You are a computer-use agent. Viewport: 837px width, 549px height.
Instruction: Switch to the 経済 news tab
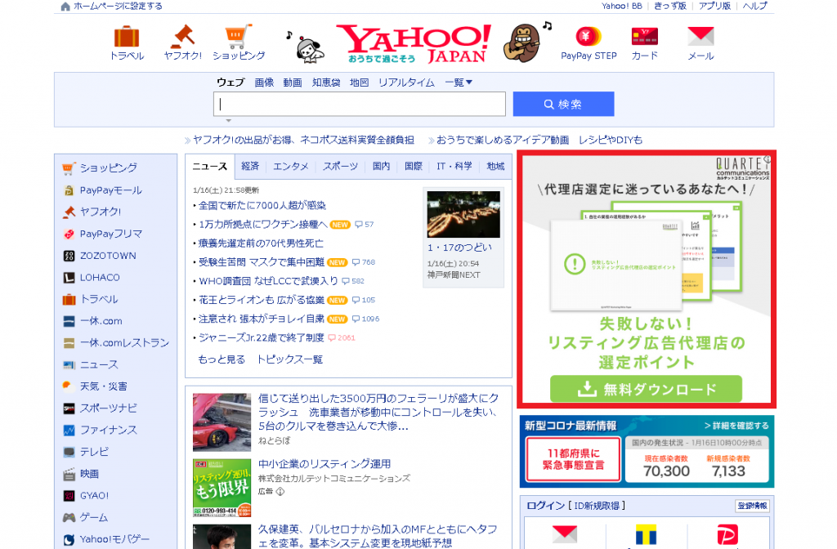click(250, 167)
